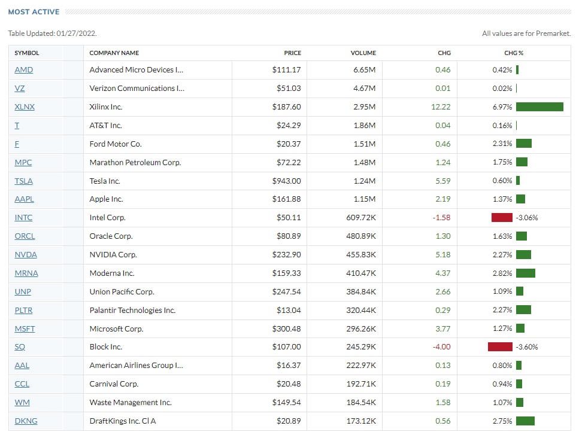Open the AMD symbol link
The width and height of the screenshot is (579, 438).
23,70
